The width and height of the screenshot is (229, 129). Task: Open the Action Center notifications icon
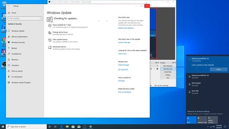click(225, 126)
